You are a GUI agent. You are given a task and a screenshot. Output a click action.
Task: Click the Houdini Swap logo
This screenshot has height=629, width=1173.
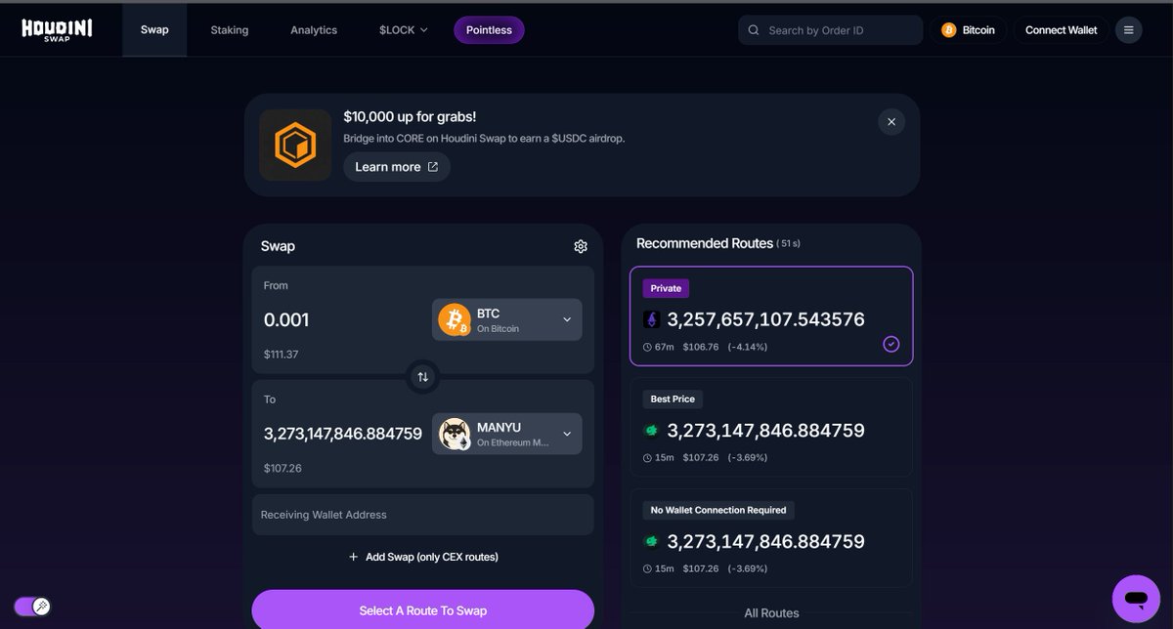click(57, 30)
